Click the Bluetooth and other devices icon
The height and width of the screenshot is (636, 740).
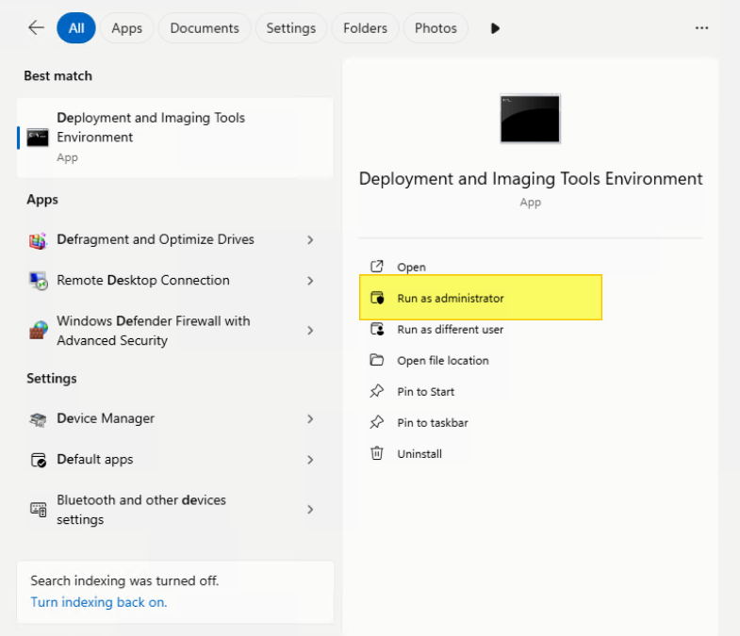39,510
